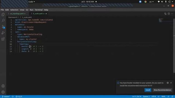Click the ElasticsearchOpsRequest kind value
This screenshot has width=175, height=98.
tap(34, 22)
